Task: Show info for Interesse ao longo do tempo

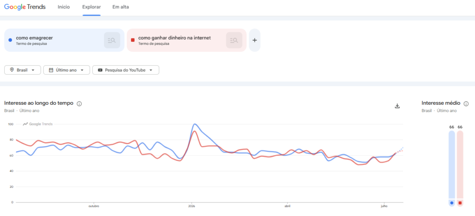Action: [x=79, y=104]
